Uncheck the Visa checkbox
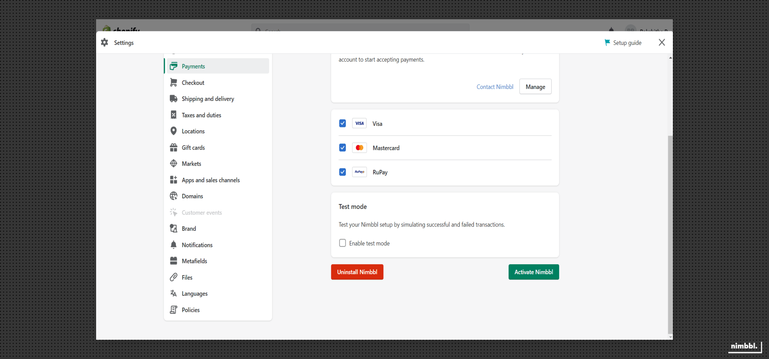The height and width of the screenshot is (359, 769). tap(342, 123)
